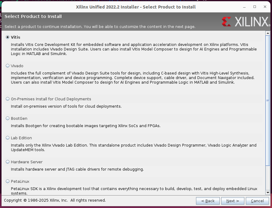This screenshot has height=208, width=272.
Task: Click the 'Select Product to Install' heading
Action: [x=33, y=16]
